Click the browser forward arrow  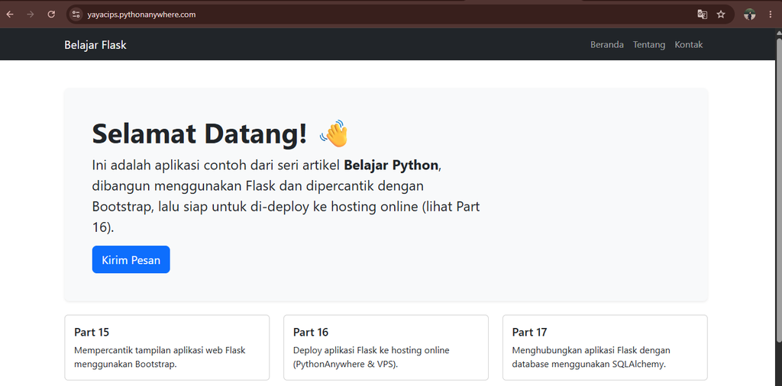click(x=30, y=14)
